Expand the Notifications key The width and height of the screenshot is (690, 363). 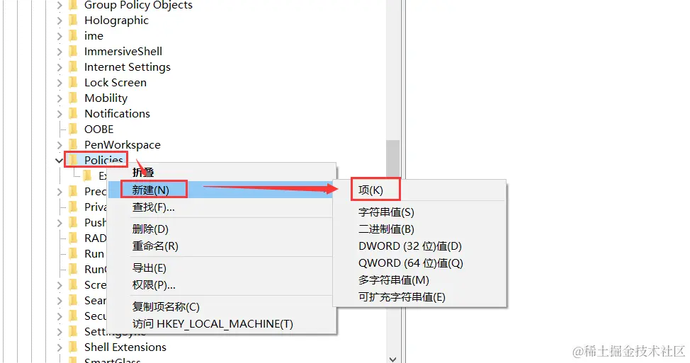pos(60,114)
